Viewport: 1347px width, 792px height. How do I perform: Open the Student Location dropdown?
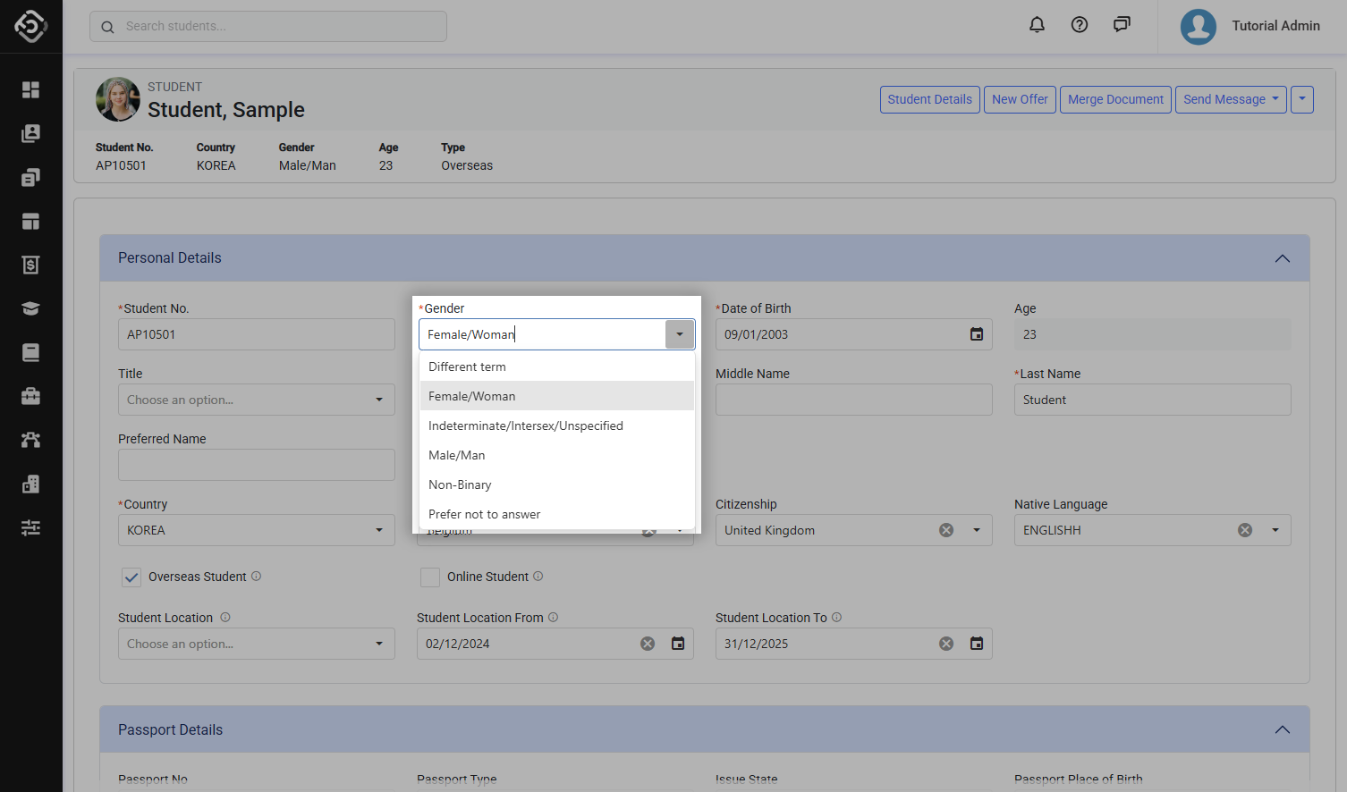tap(256, 644)
